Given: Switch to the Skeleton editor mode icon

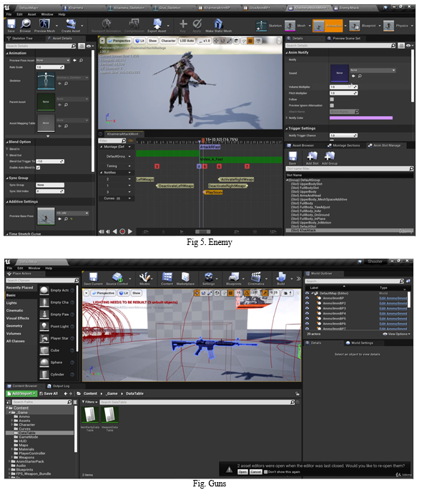Looking at the screenshot, I should coord(261,26).
